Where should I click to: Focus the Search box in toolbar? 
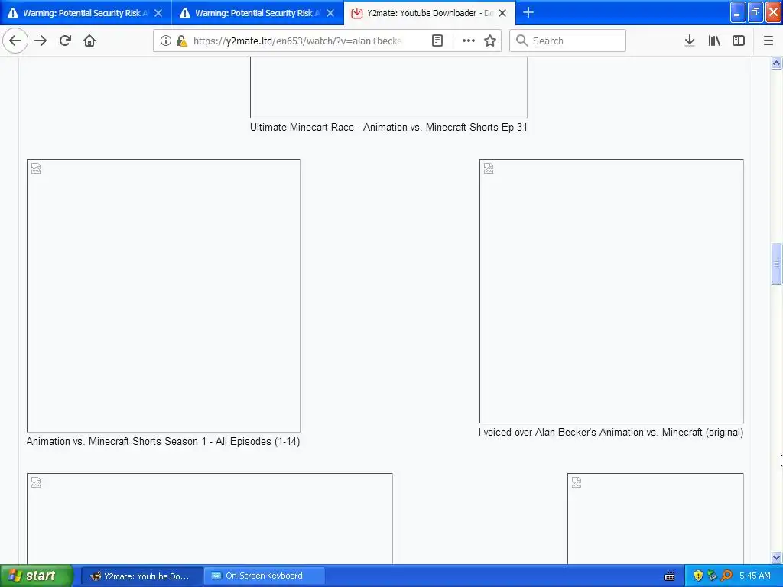click(568, 41)
